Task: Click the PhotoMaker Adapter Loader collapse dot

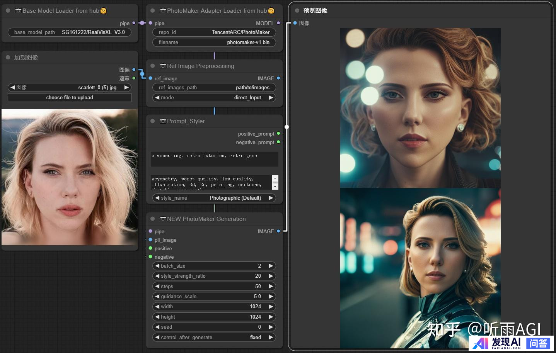Action: (152, 11)
